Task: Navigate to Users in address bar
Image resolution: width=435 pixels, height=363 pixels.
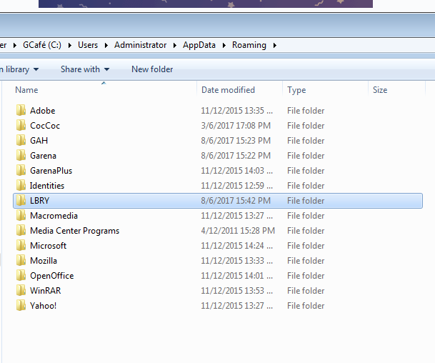Action: pos(88,45)
